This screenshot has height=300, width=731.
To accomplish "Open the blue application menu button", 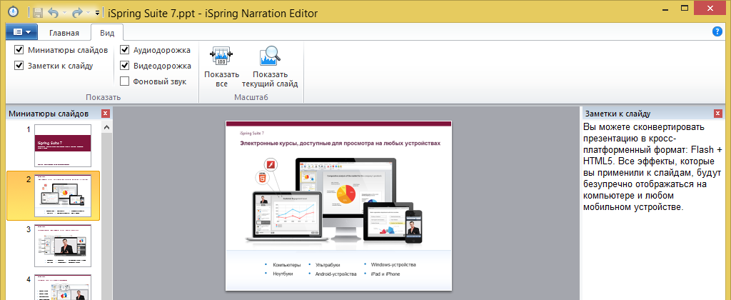I will 21,32.
